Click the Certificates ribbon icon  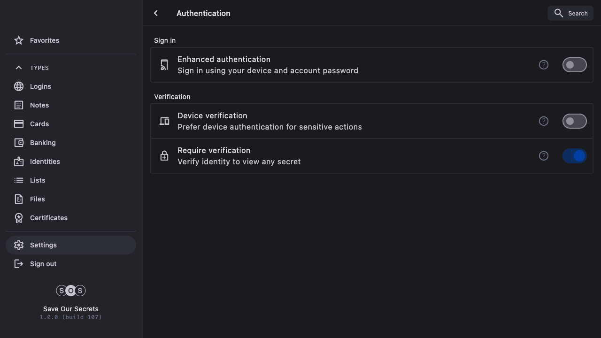tap(19, 218)
